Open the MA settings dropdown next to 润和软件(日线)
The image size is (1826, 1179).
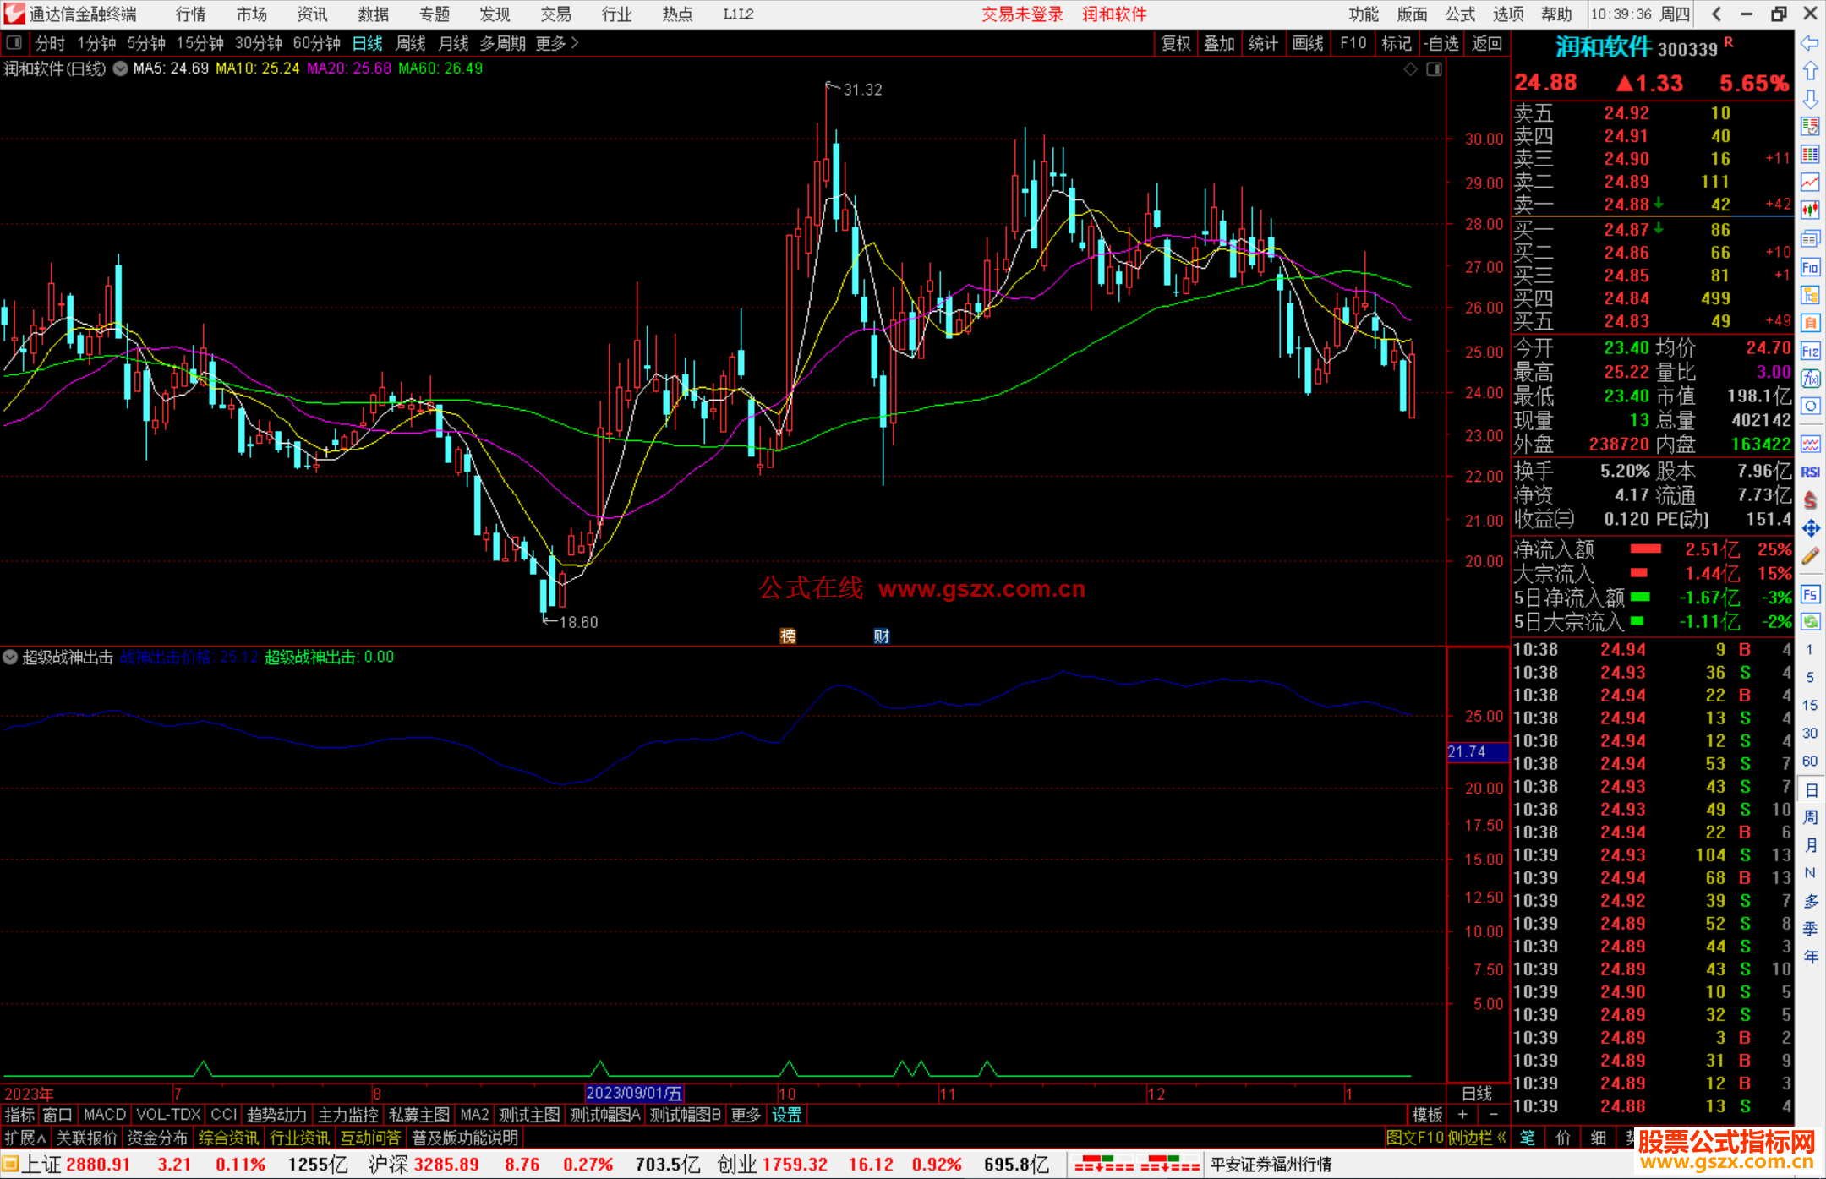click(x=121, y=68)
